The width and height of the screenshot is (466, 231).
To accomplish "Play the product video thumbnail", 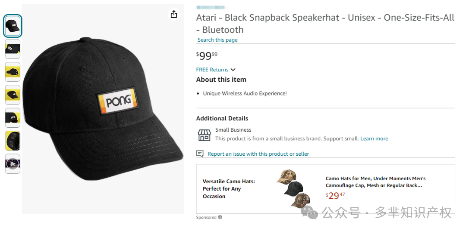I will point(13,164).
